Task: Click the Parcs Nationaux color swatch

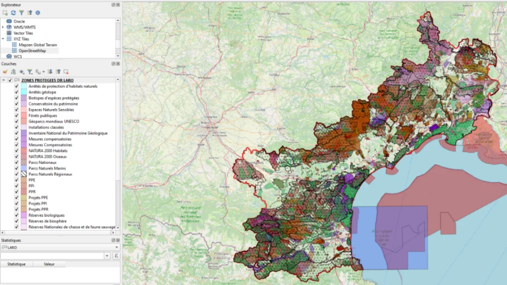Action: [24, 163]
